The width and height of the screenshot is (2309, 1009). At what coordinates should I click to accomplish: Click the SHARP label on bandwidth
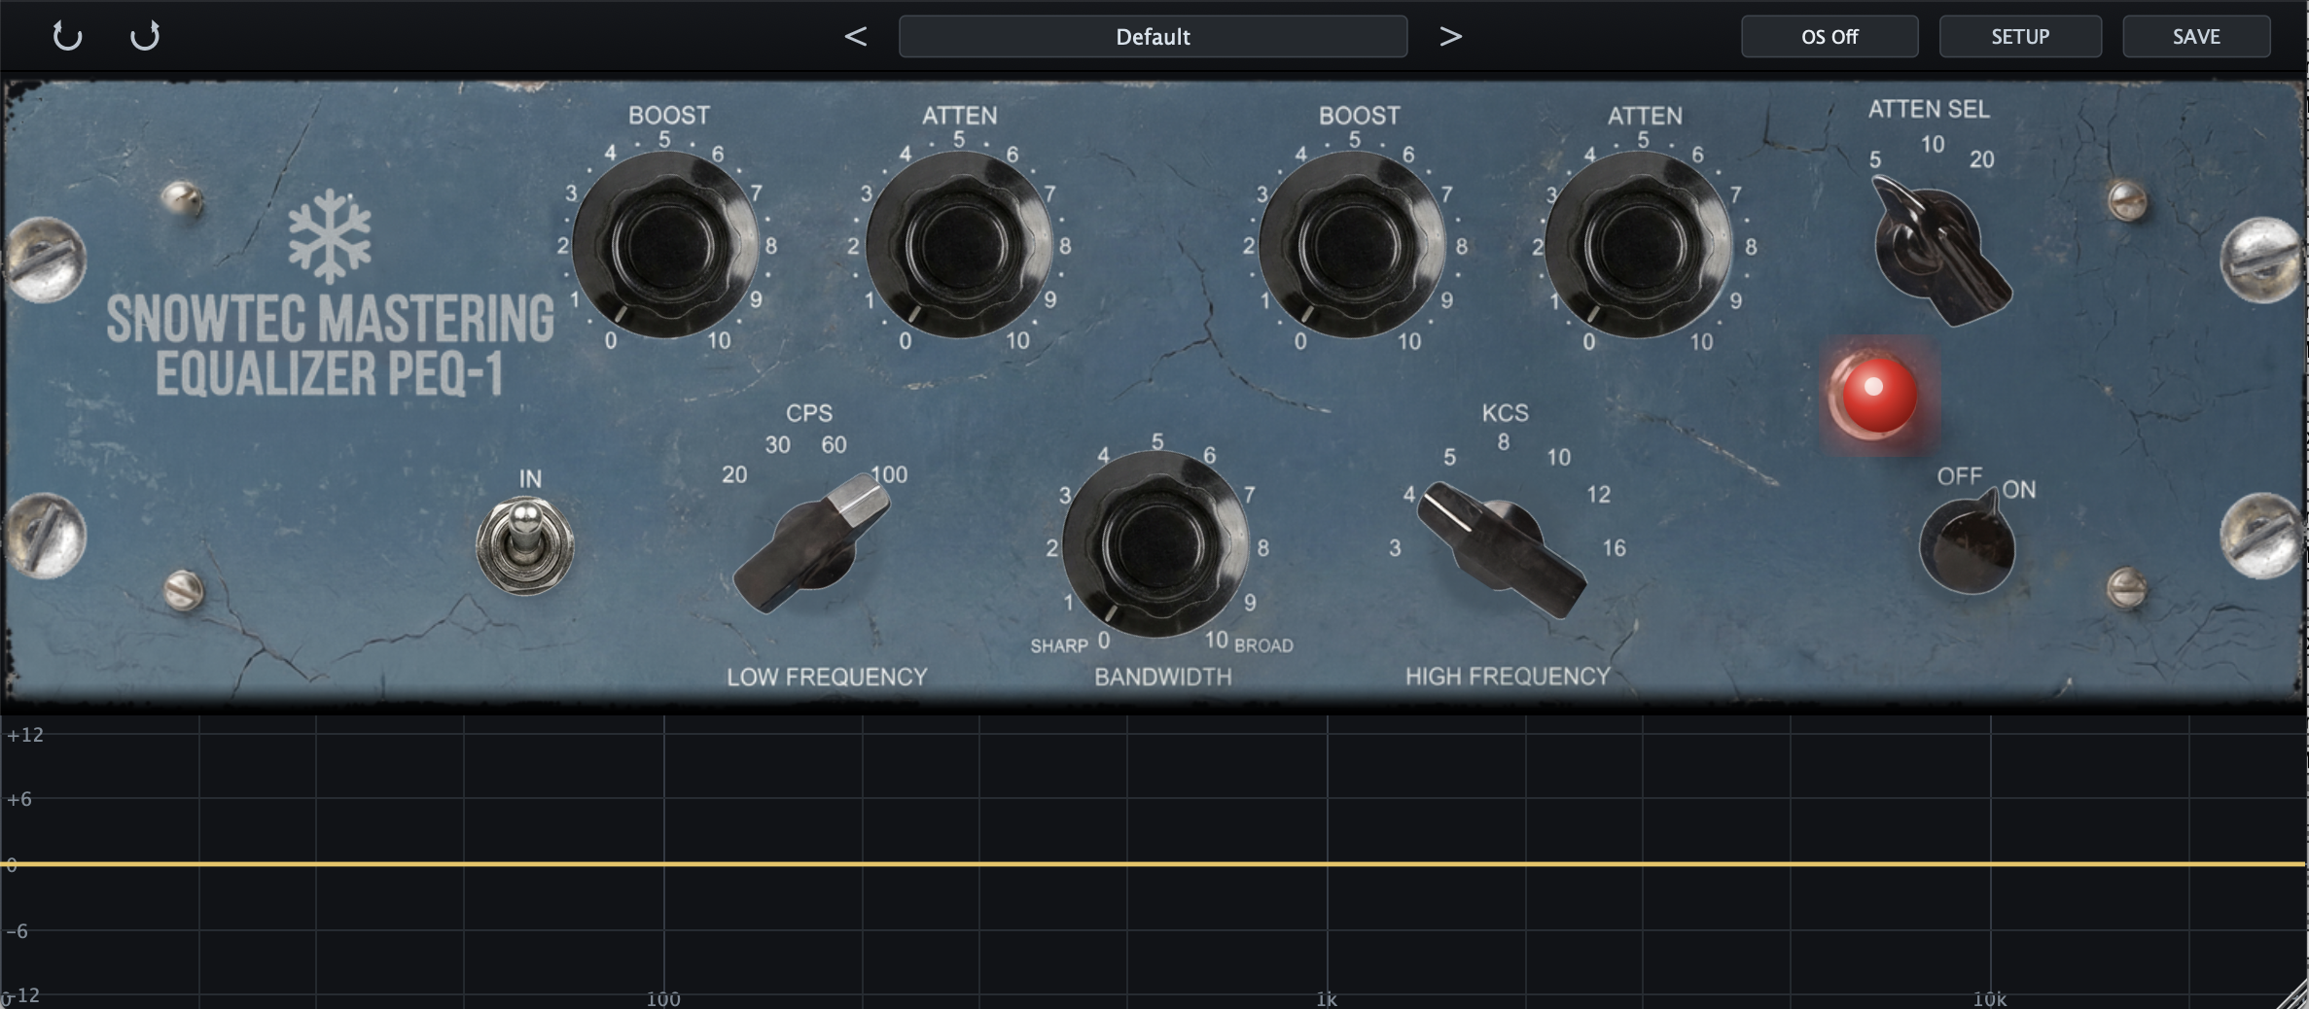click(1059, 646)
